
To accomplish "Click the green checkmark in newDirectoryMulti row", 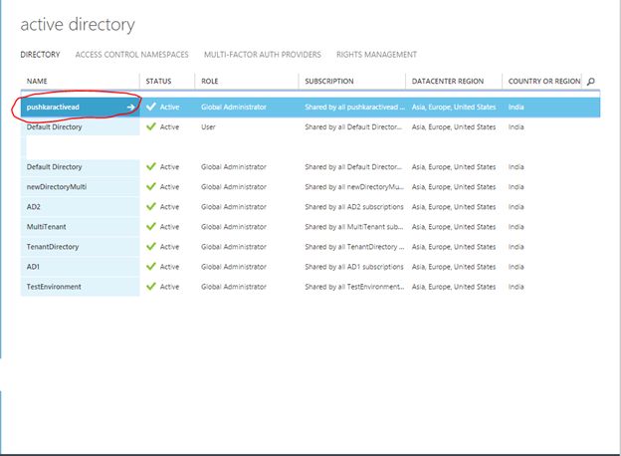I will 151,186.
